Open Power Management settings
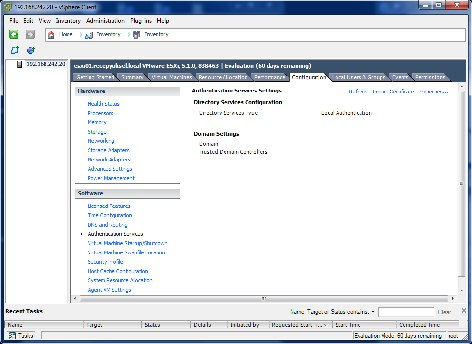Screen dimensions: 472x344 [x=111, y=178]
